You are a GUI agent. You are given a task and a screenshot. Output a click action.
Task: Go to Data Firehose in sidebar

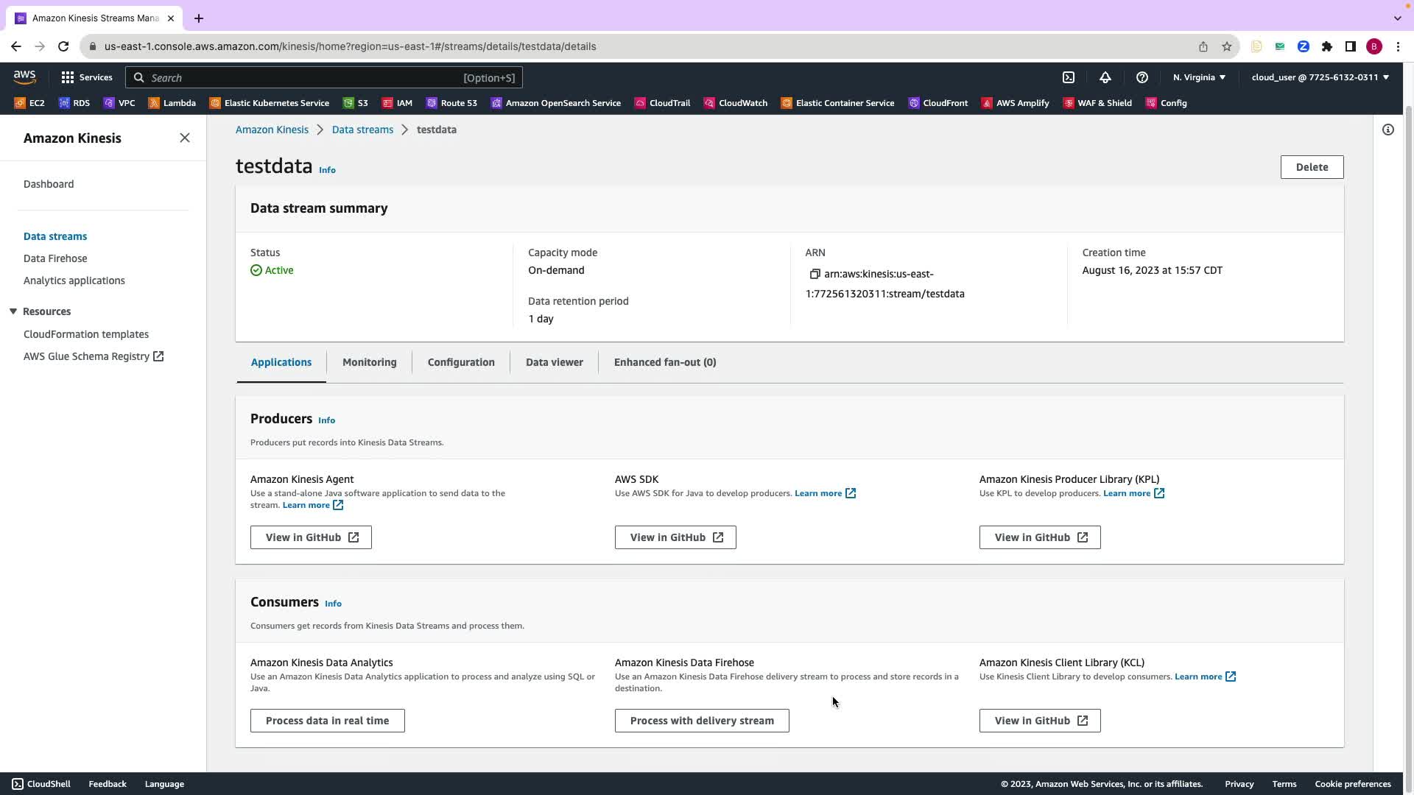click(x=55, y=258)
